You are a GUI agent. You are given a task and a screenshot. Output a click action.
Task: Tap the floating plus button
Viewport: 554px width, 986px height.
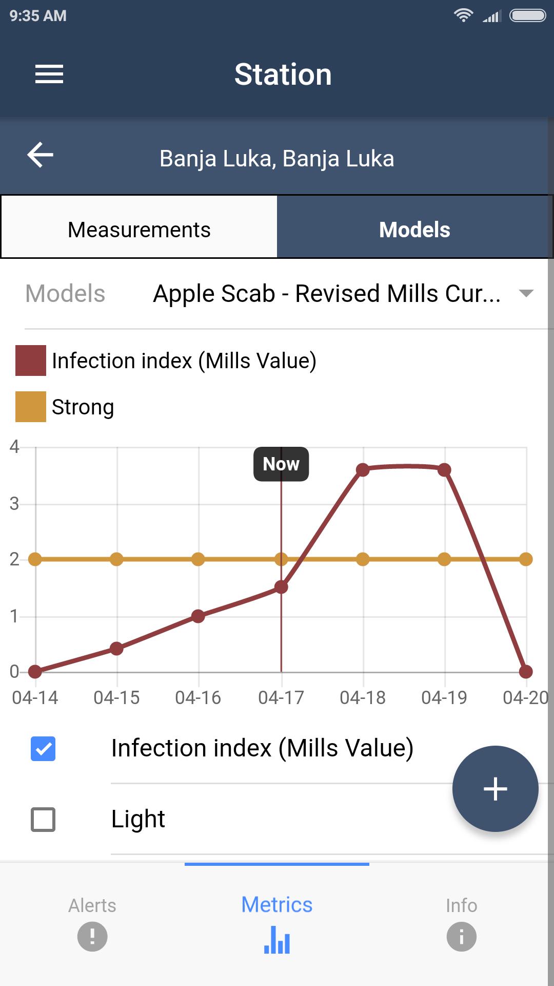click(495, 788)
